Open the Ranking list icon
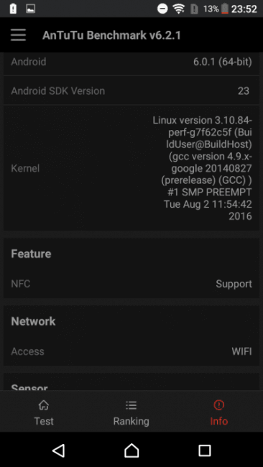Viewport: 263px width, 467px height. point(131,404)
